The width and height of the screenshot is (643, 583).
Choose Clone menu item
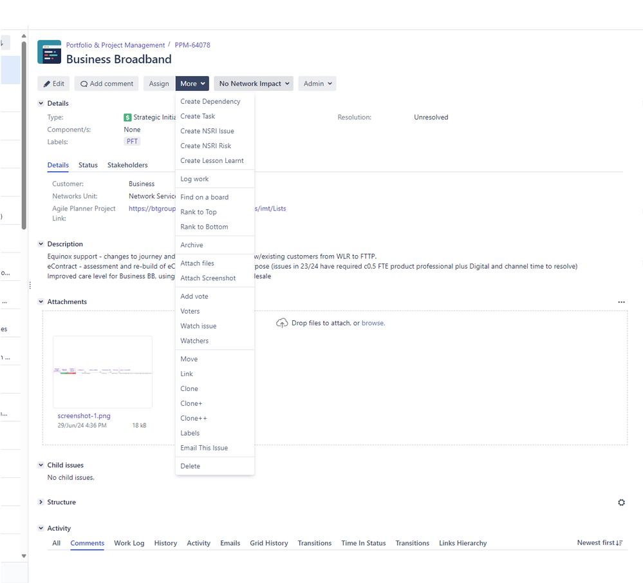tap(215, 388)
